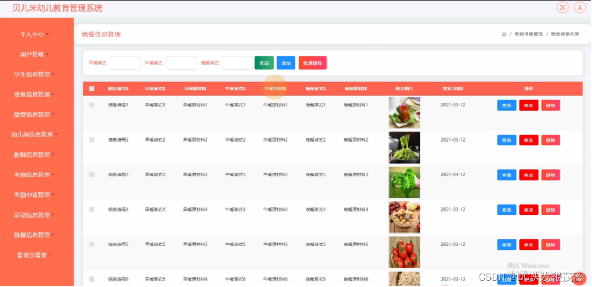Open the braised pork image in row 1
Viewport: 592px width, 287px height.
point(404,113)
